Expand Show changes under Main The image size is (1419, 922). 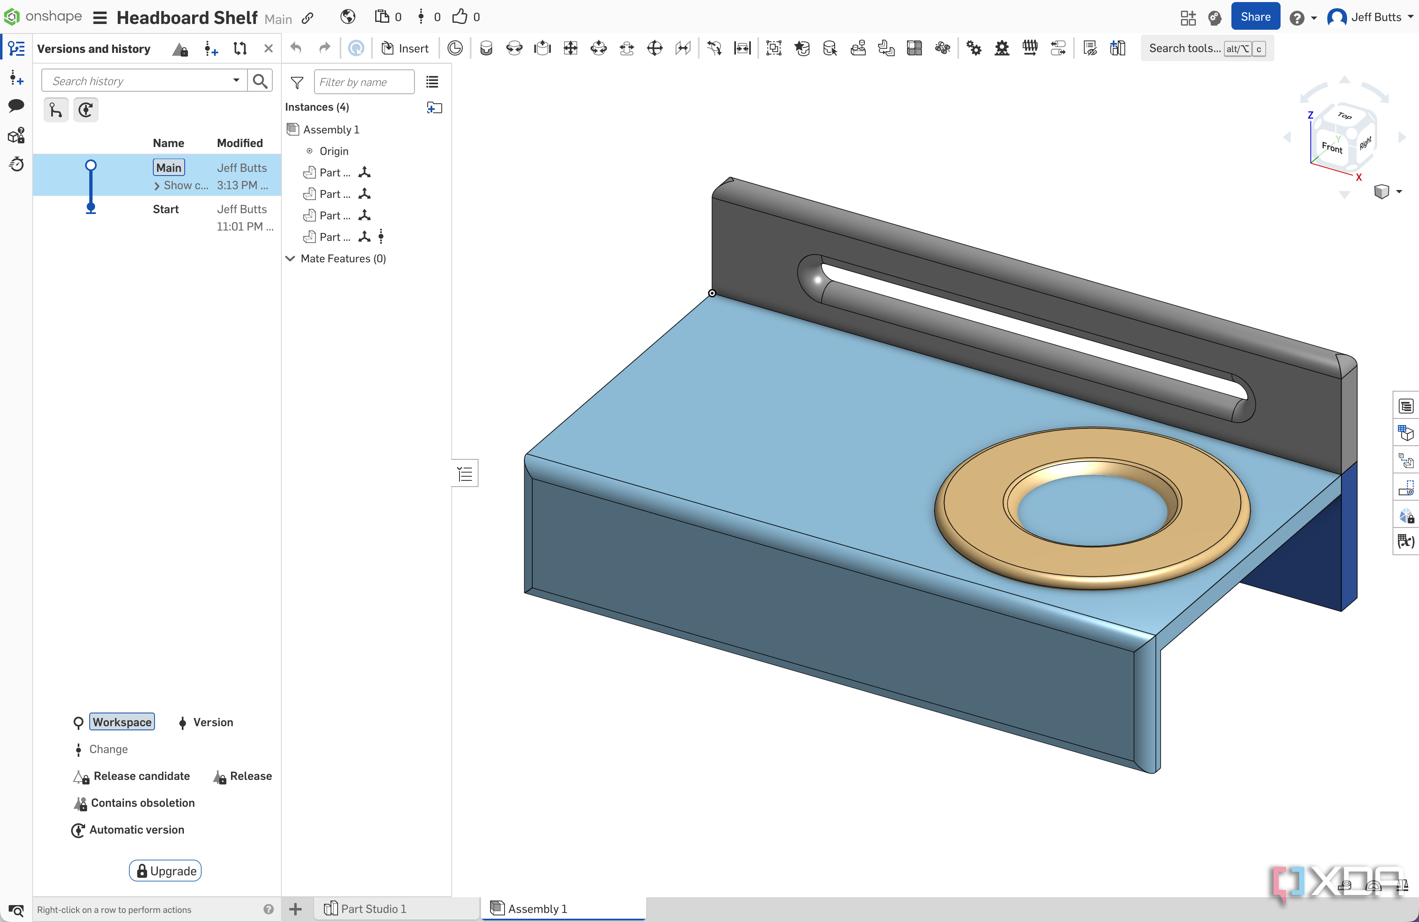[182, 185]
